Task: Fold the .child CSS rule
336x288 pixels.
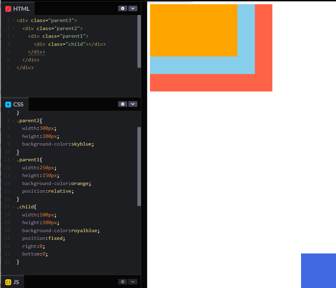Action: click(13, 207)
